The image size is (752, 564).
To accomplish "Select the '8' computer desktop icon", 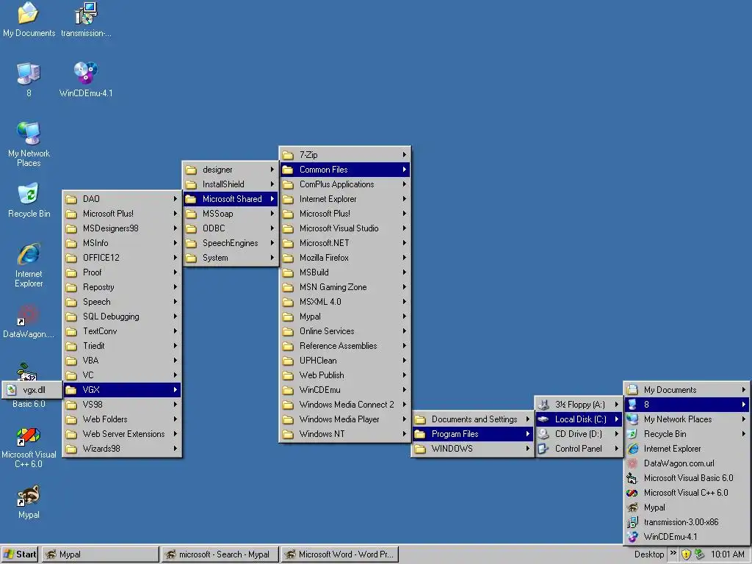I will pyautogui.click(x=29, y=79).
